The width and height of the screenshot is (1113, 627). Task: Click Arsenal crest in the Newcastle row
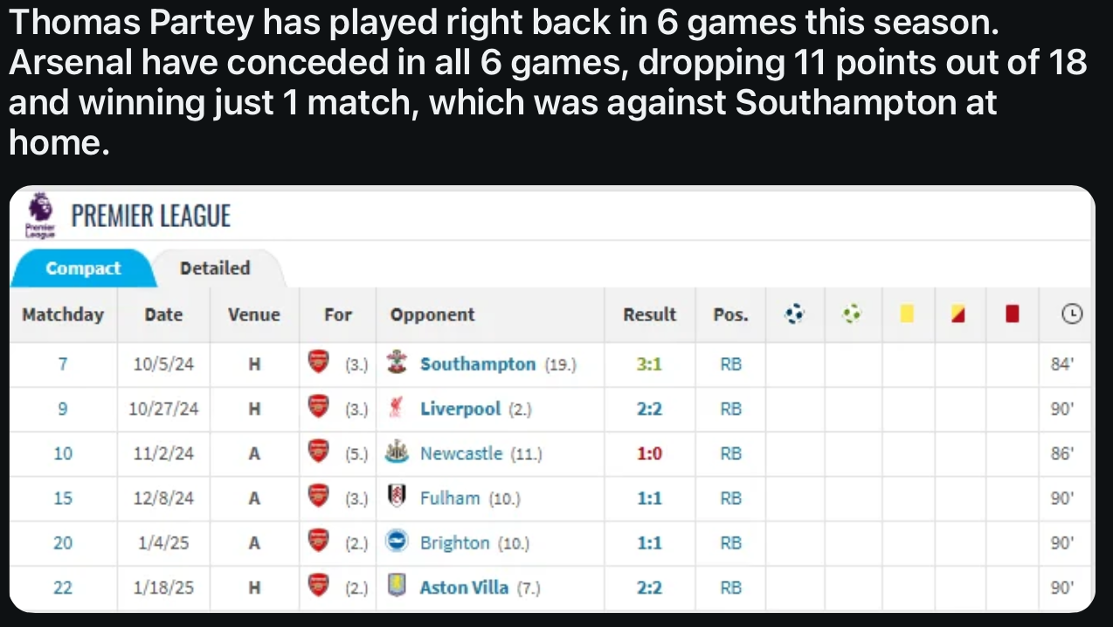point(319,453)
